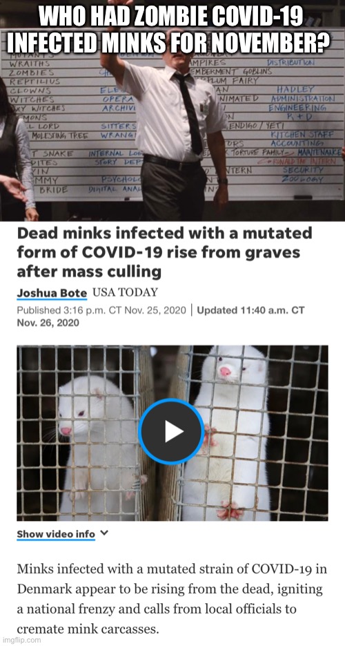Select the ZOOLOGY department on whiteboard
This screenshot has width=345, height=646.
coord(303,179)
